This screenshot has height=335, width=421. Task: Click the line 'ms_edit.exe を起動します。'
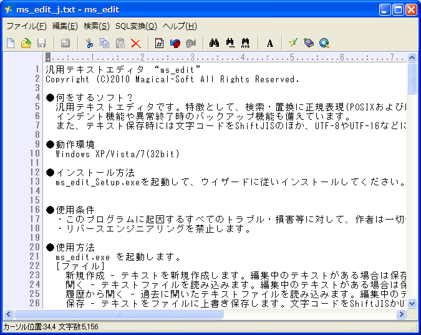[x=119, y=257]
